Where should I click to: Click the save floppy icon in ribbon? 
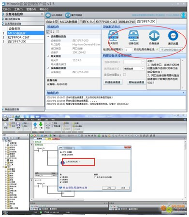18,124
